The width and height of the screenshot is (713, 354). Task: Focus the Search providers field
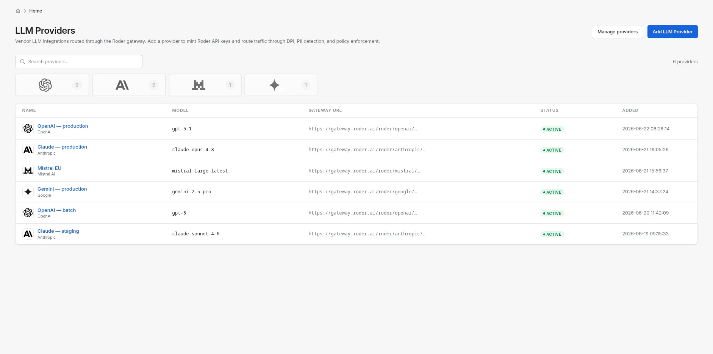point(79,62)
